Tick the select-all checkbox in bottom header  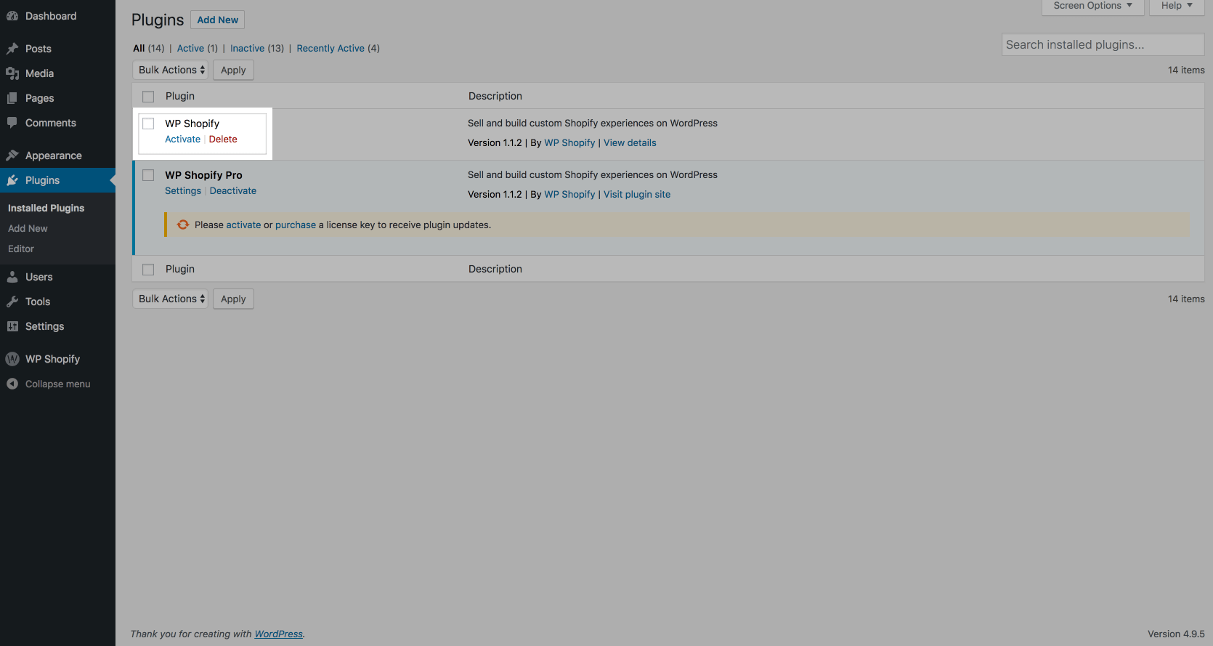tap(148, 270)
